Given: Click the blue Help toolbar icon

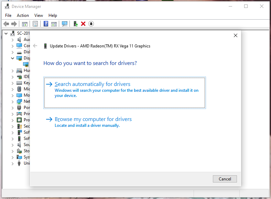Looking at the screenshot, I should pos(46,24).
